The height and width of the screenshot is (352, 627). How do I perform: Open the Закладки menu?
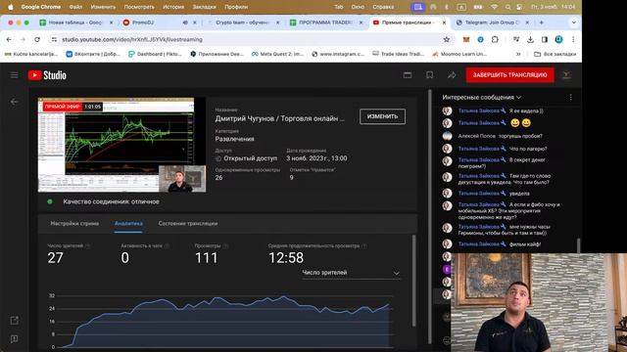(x=205, y=7)
